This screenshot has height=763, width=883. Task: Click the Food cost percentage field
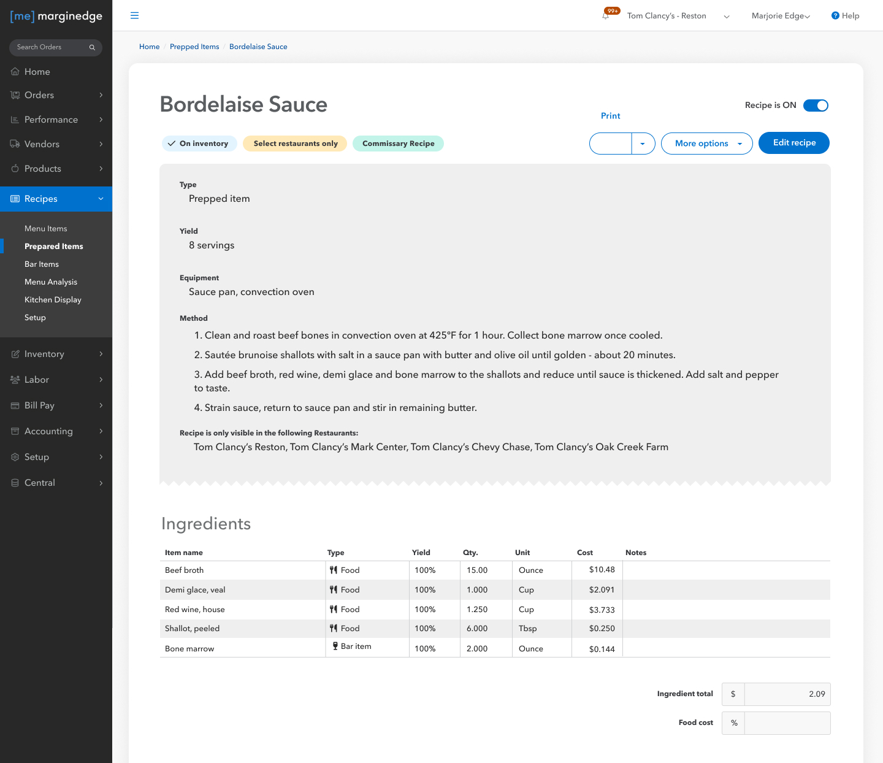click(787, 723)
